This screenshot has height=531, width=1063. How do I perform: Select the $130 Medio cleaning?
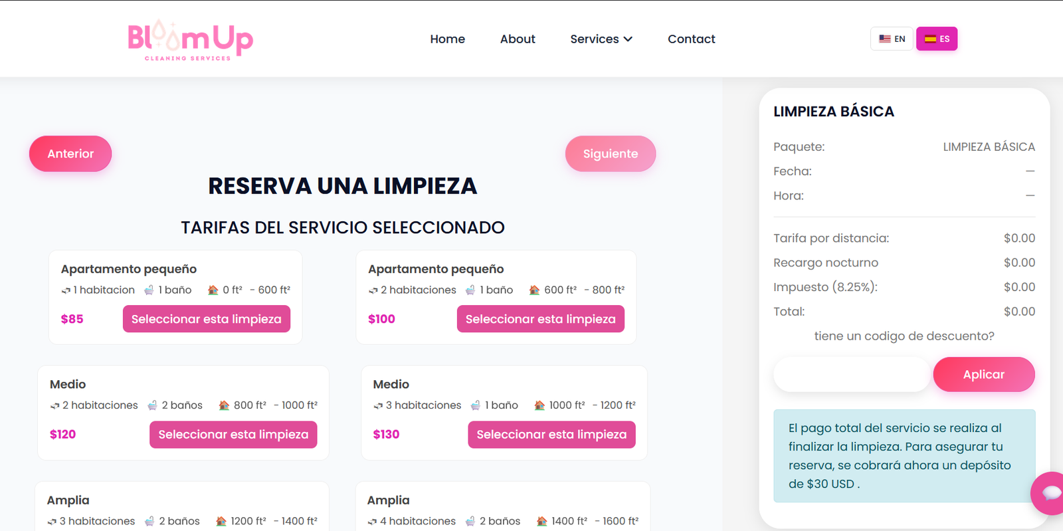(x=551, y=435)
